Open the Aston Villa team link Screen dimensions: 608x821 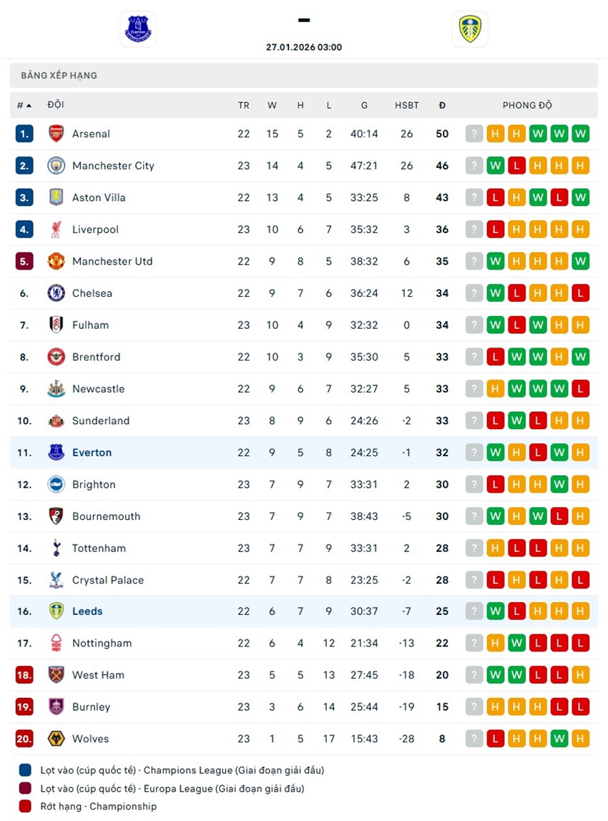tap(99, 197)
